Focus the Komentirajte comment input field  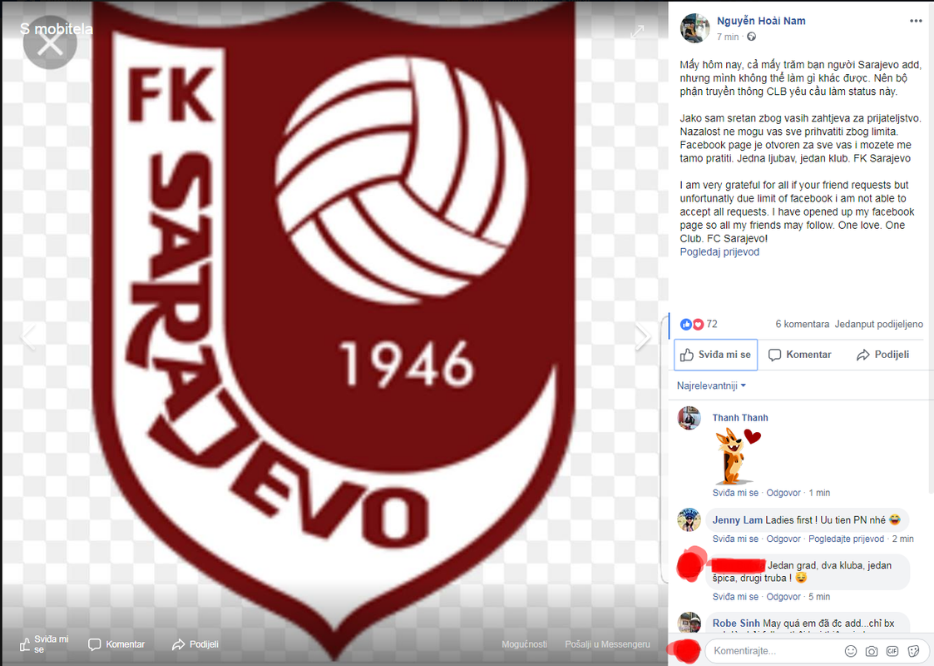point(774,651)
